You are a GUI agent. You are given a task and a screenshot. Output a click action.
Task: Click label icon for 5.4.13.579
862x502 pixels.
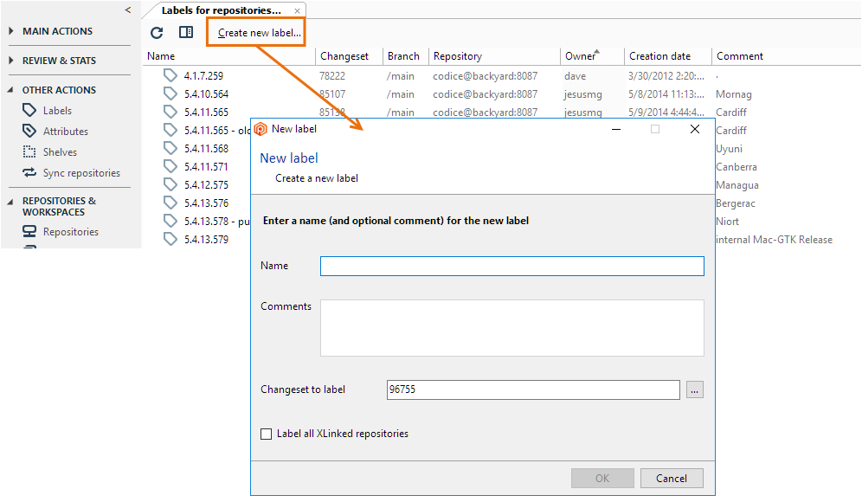170,239
